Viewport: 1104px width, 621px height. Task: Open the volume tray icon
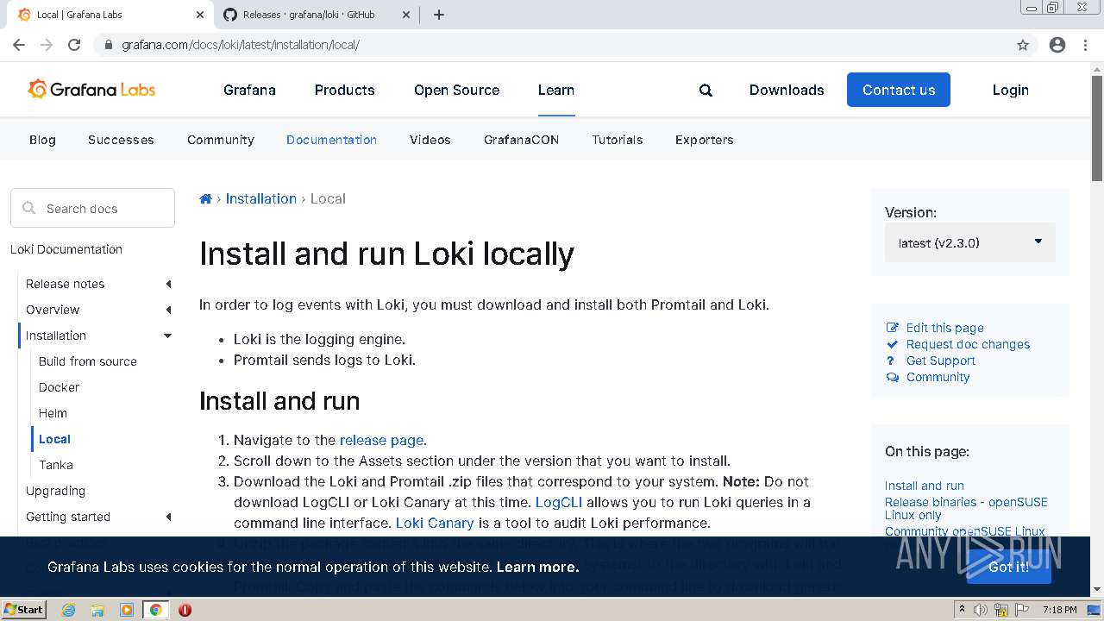coord(981,610)
